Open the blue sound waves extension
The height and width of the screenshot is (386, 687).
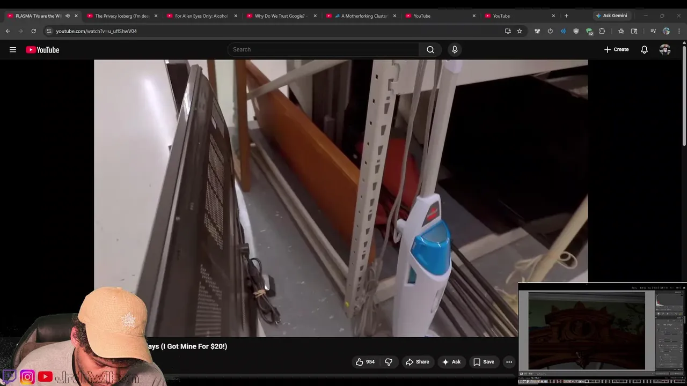563,31
